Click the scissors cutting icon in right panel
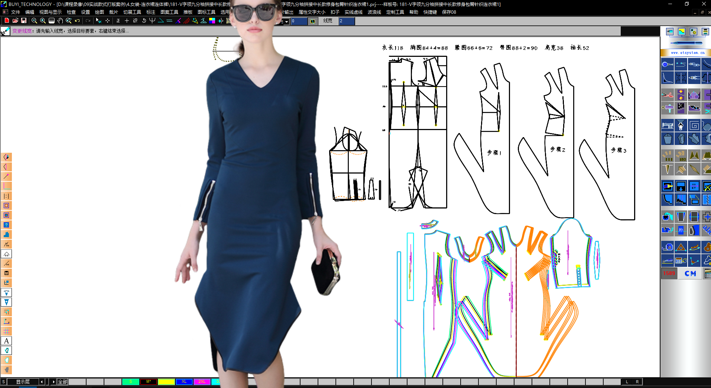This screenshot has width=711, height=388. point(668,94)
